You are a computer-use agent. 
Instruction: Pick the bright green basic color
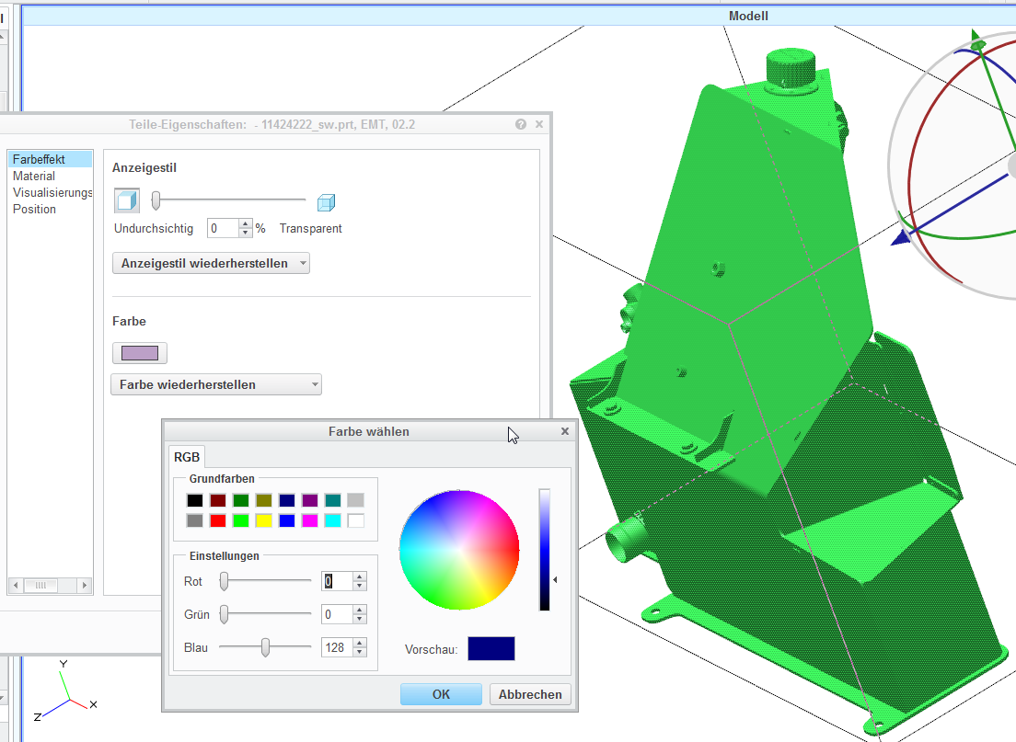click(240, 520)
